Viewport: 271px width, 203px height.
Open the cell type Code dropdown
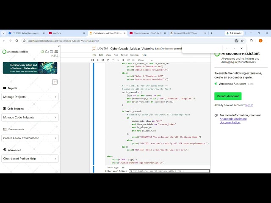coord(145,60)
